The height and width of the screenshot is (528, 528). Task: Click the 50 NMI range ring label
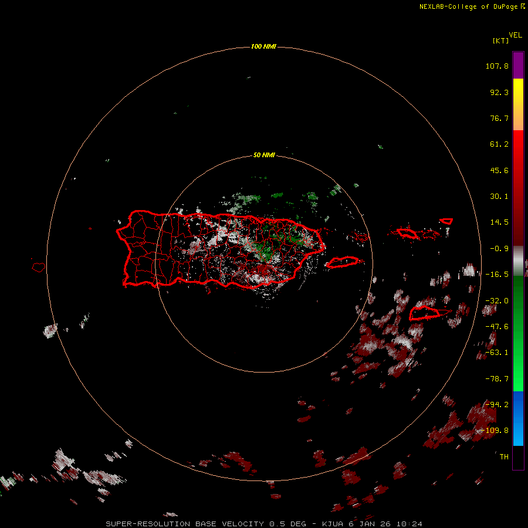pyautogui.click(x=264, y=155)
